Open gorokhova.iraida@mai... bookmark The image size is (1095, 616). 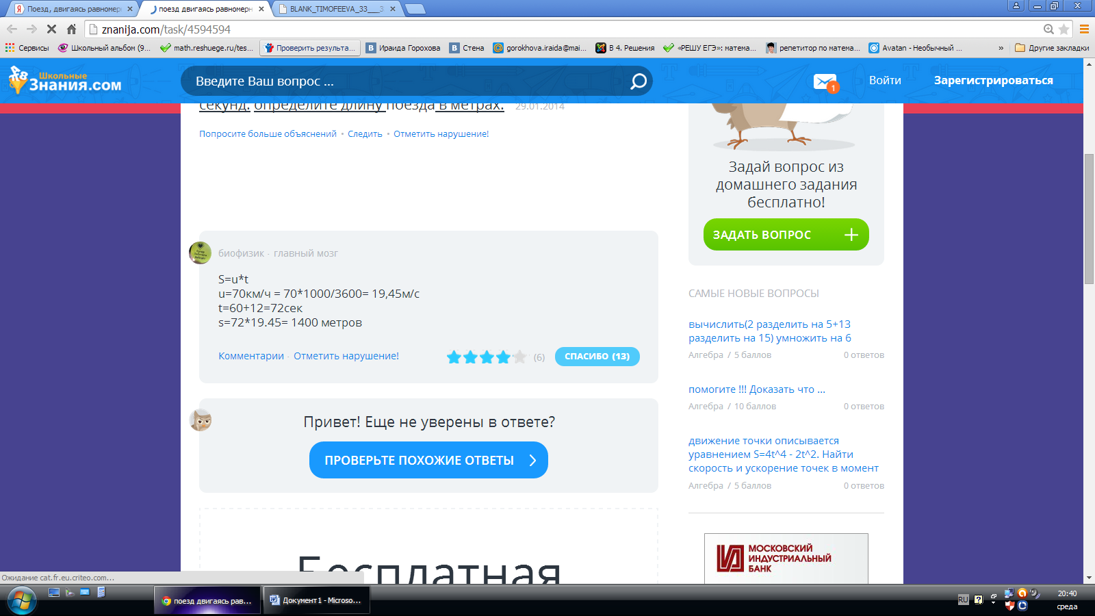tap(539, 48)
